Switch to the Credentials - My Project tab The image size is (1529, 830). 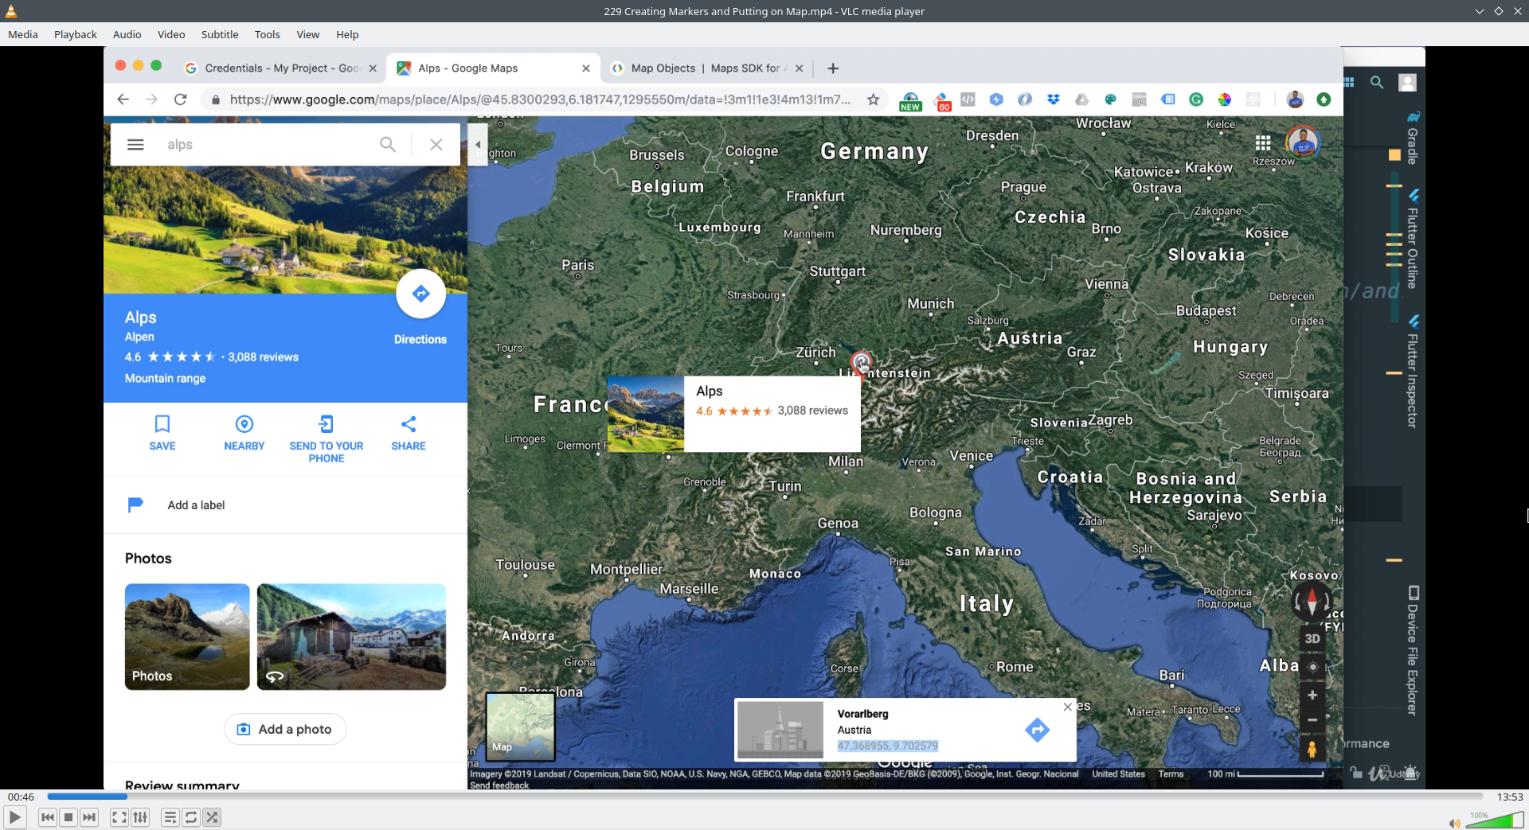point(280,68)
